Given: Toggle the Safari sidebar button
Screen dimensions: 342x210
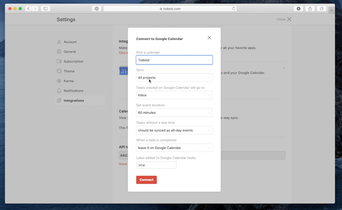Looking at the screenshot, I should click(45, 8).
